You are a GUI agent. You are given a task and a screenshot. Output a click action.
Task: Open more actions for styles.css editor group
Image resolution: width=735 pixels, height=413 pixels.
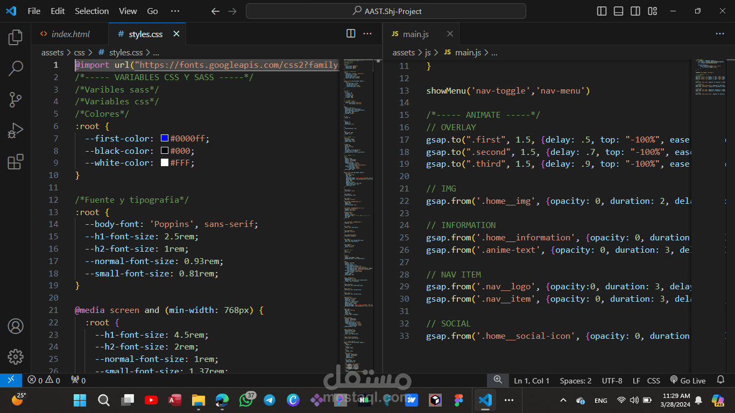point(367,33)
